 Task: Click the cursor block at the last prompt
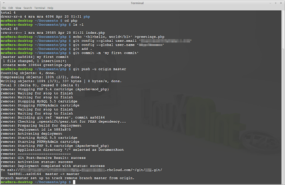(x=74, y=182)
